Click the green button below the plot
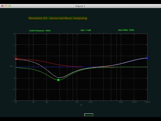The image size is (161, 121). click(89, 115)
